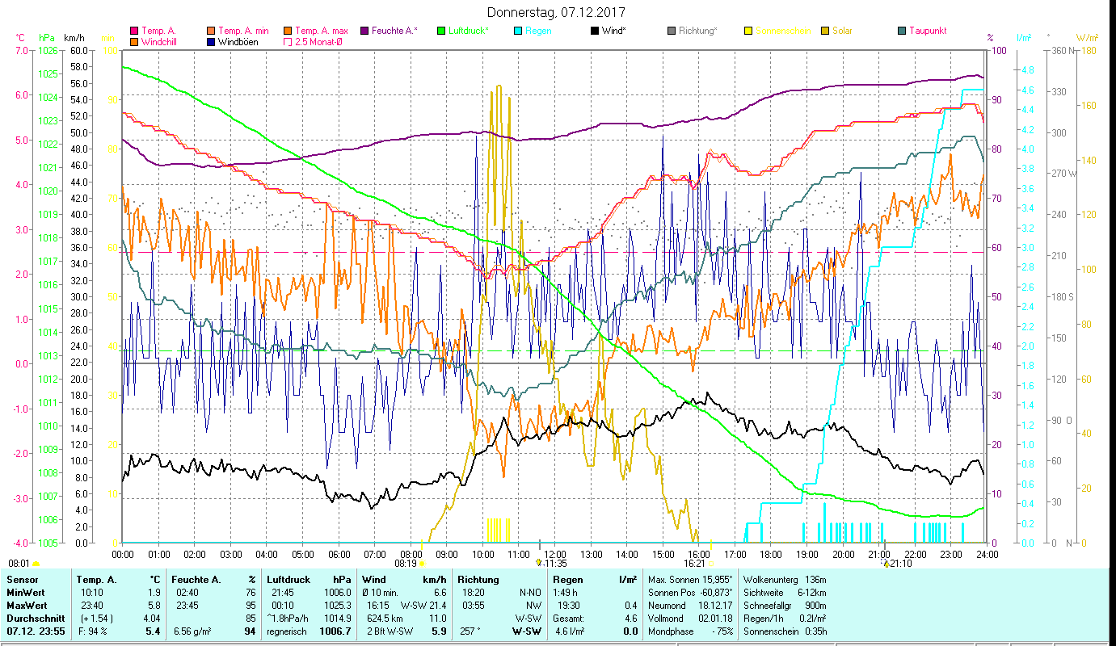Click the sun icon next to 08:01
The image size is (1116, 646).
36,564
